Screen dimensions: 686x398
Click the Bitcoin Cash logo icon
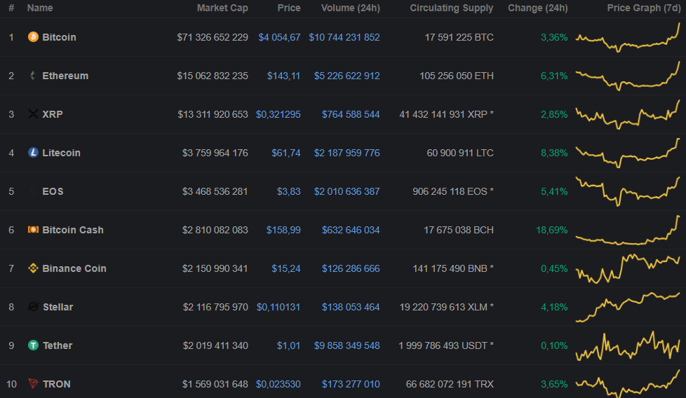pos(33,230)
